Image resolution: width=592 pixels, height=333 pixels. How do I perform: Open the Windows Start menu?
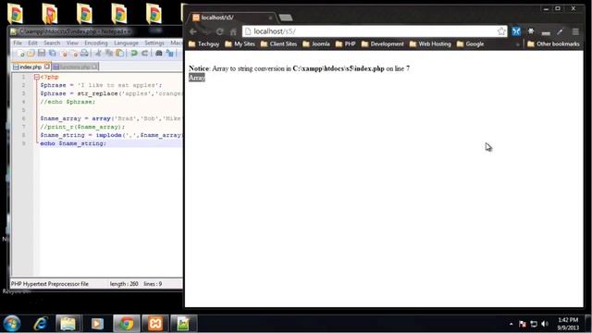click(x=12, y=324)
